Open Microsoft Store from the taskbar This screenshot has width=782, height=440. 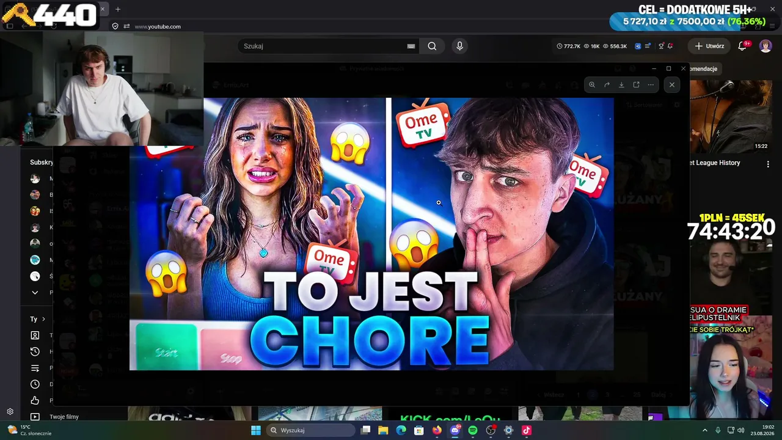(418, 430)
